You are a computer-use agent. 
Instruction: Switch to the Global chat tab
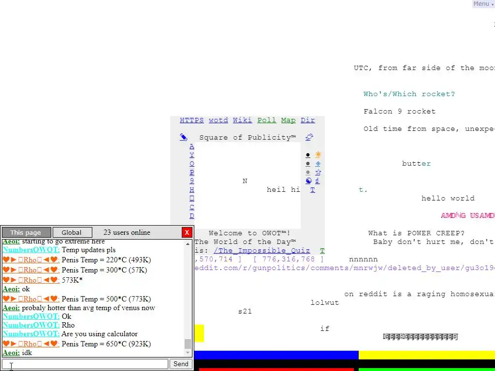[x=73, y=232]
